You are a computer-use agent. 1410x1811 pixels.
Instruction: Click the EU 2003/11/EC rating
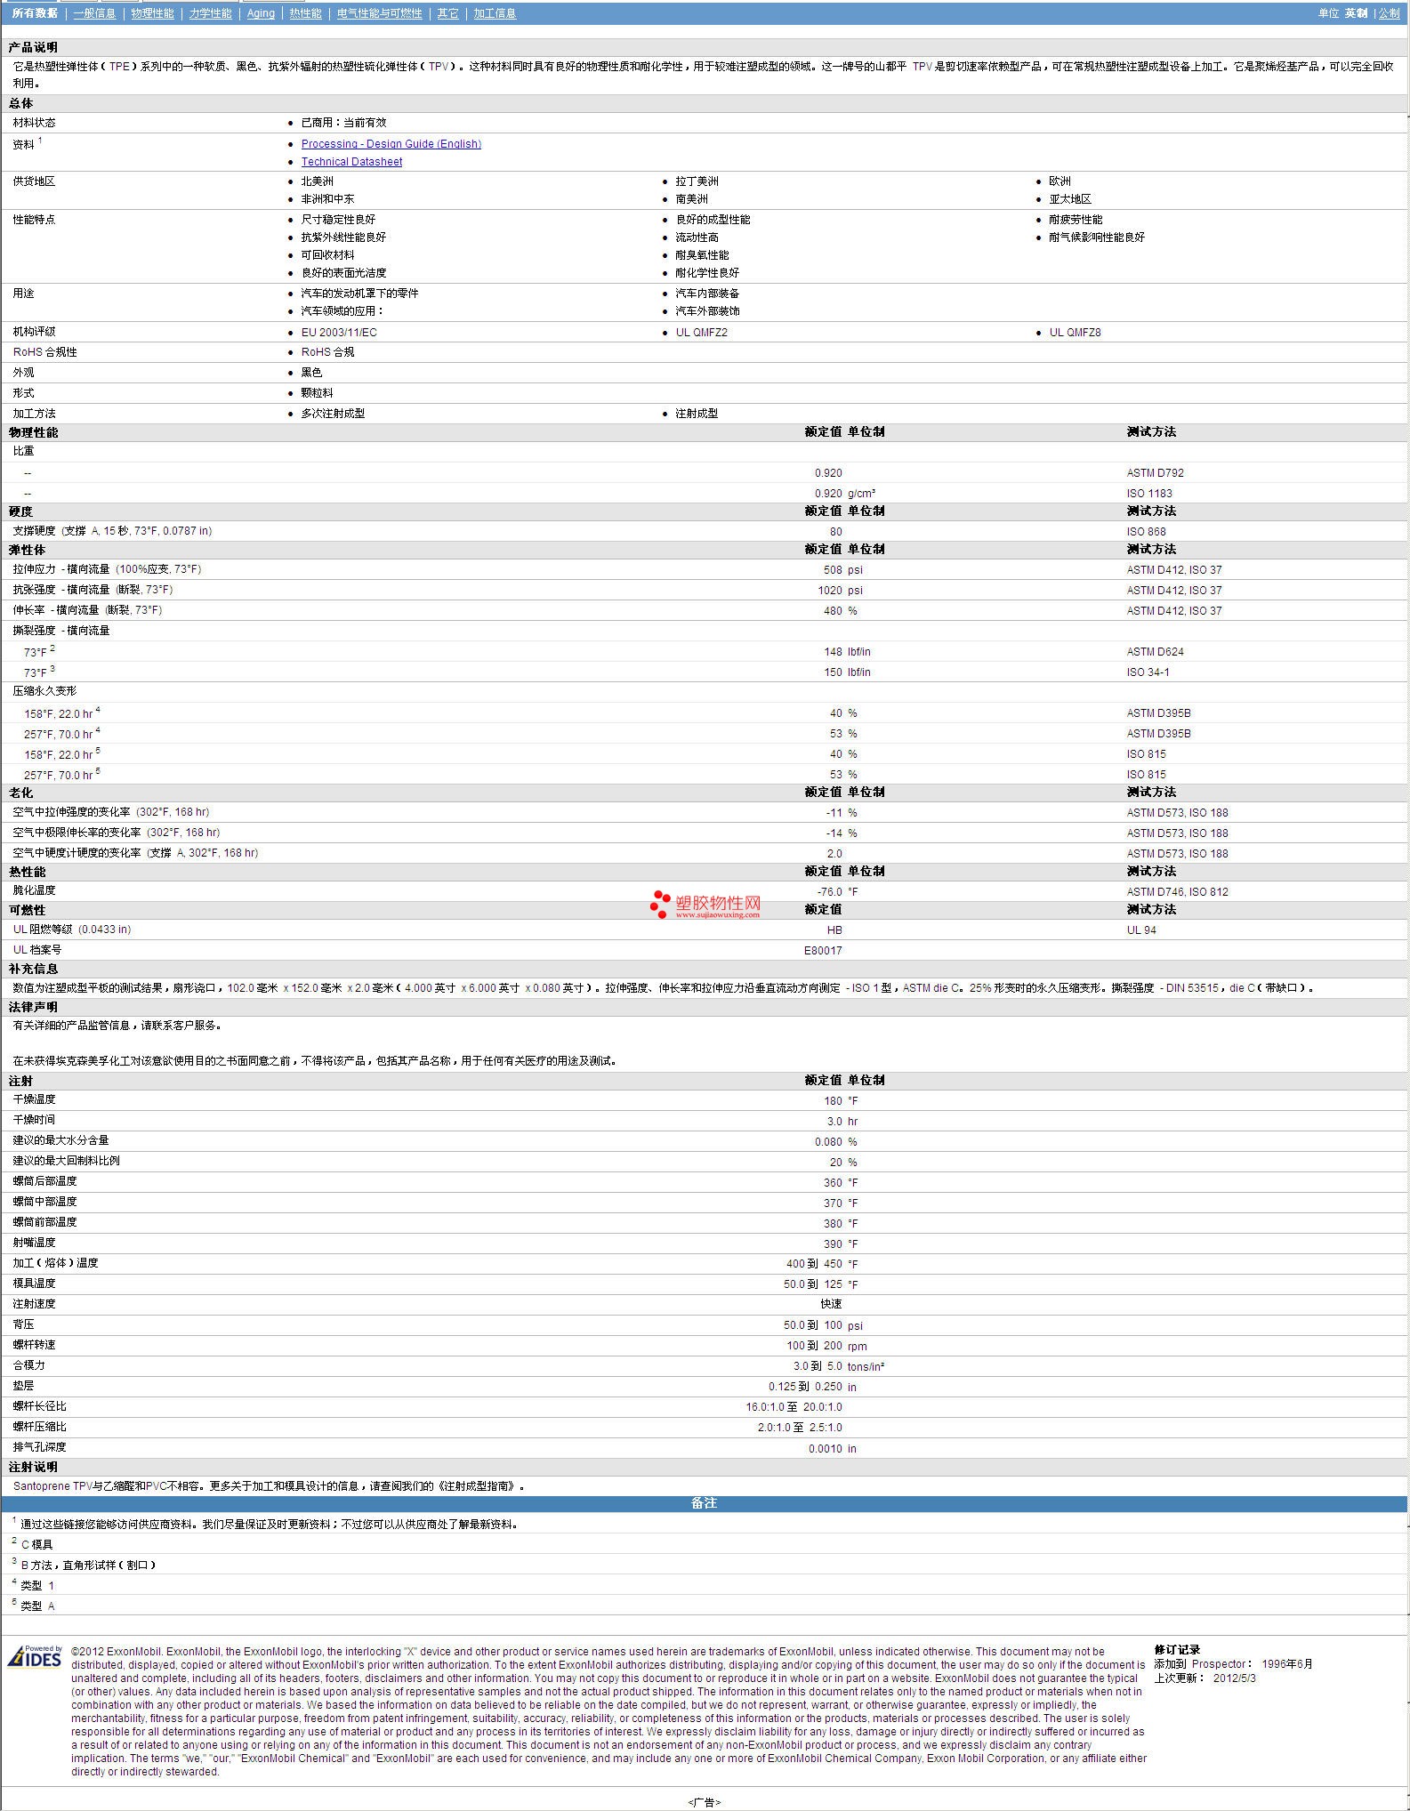339,333
